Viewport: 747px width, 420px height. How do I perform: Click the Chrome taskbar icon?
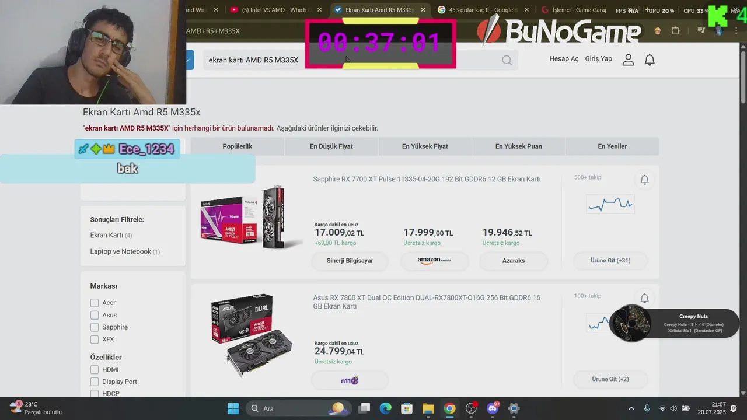coord(449,408)
